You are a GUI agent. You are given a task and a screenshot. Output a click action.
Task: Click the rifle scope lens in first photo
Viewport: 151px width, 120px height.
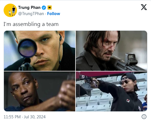tap(27, 48)
